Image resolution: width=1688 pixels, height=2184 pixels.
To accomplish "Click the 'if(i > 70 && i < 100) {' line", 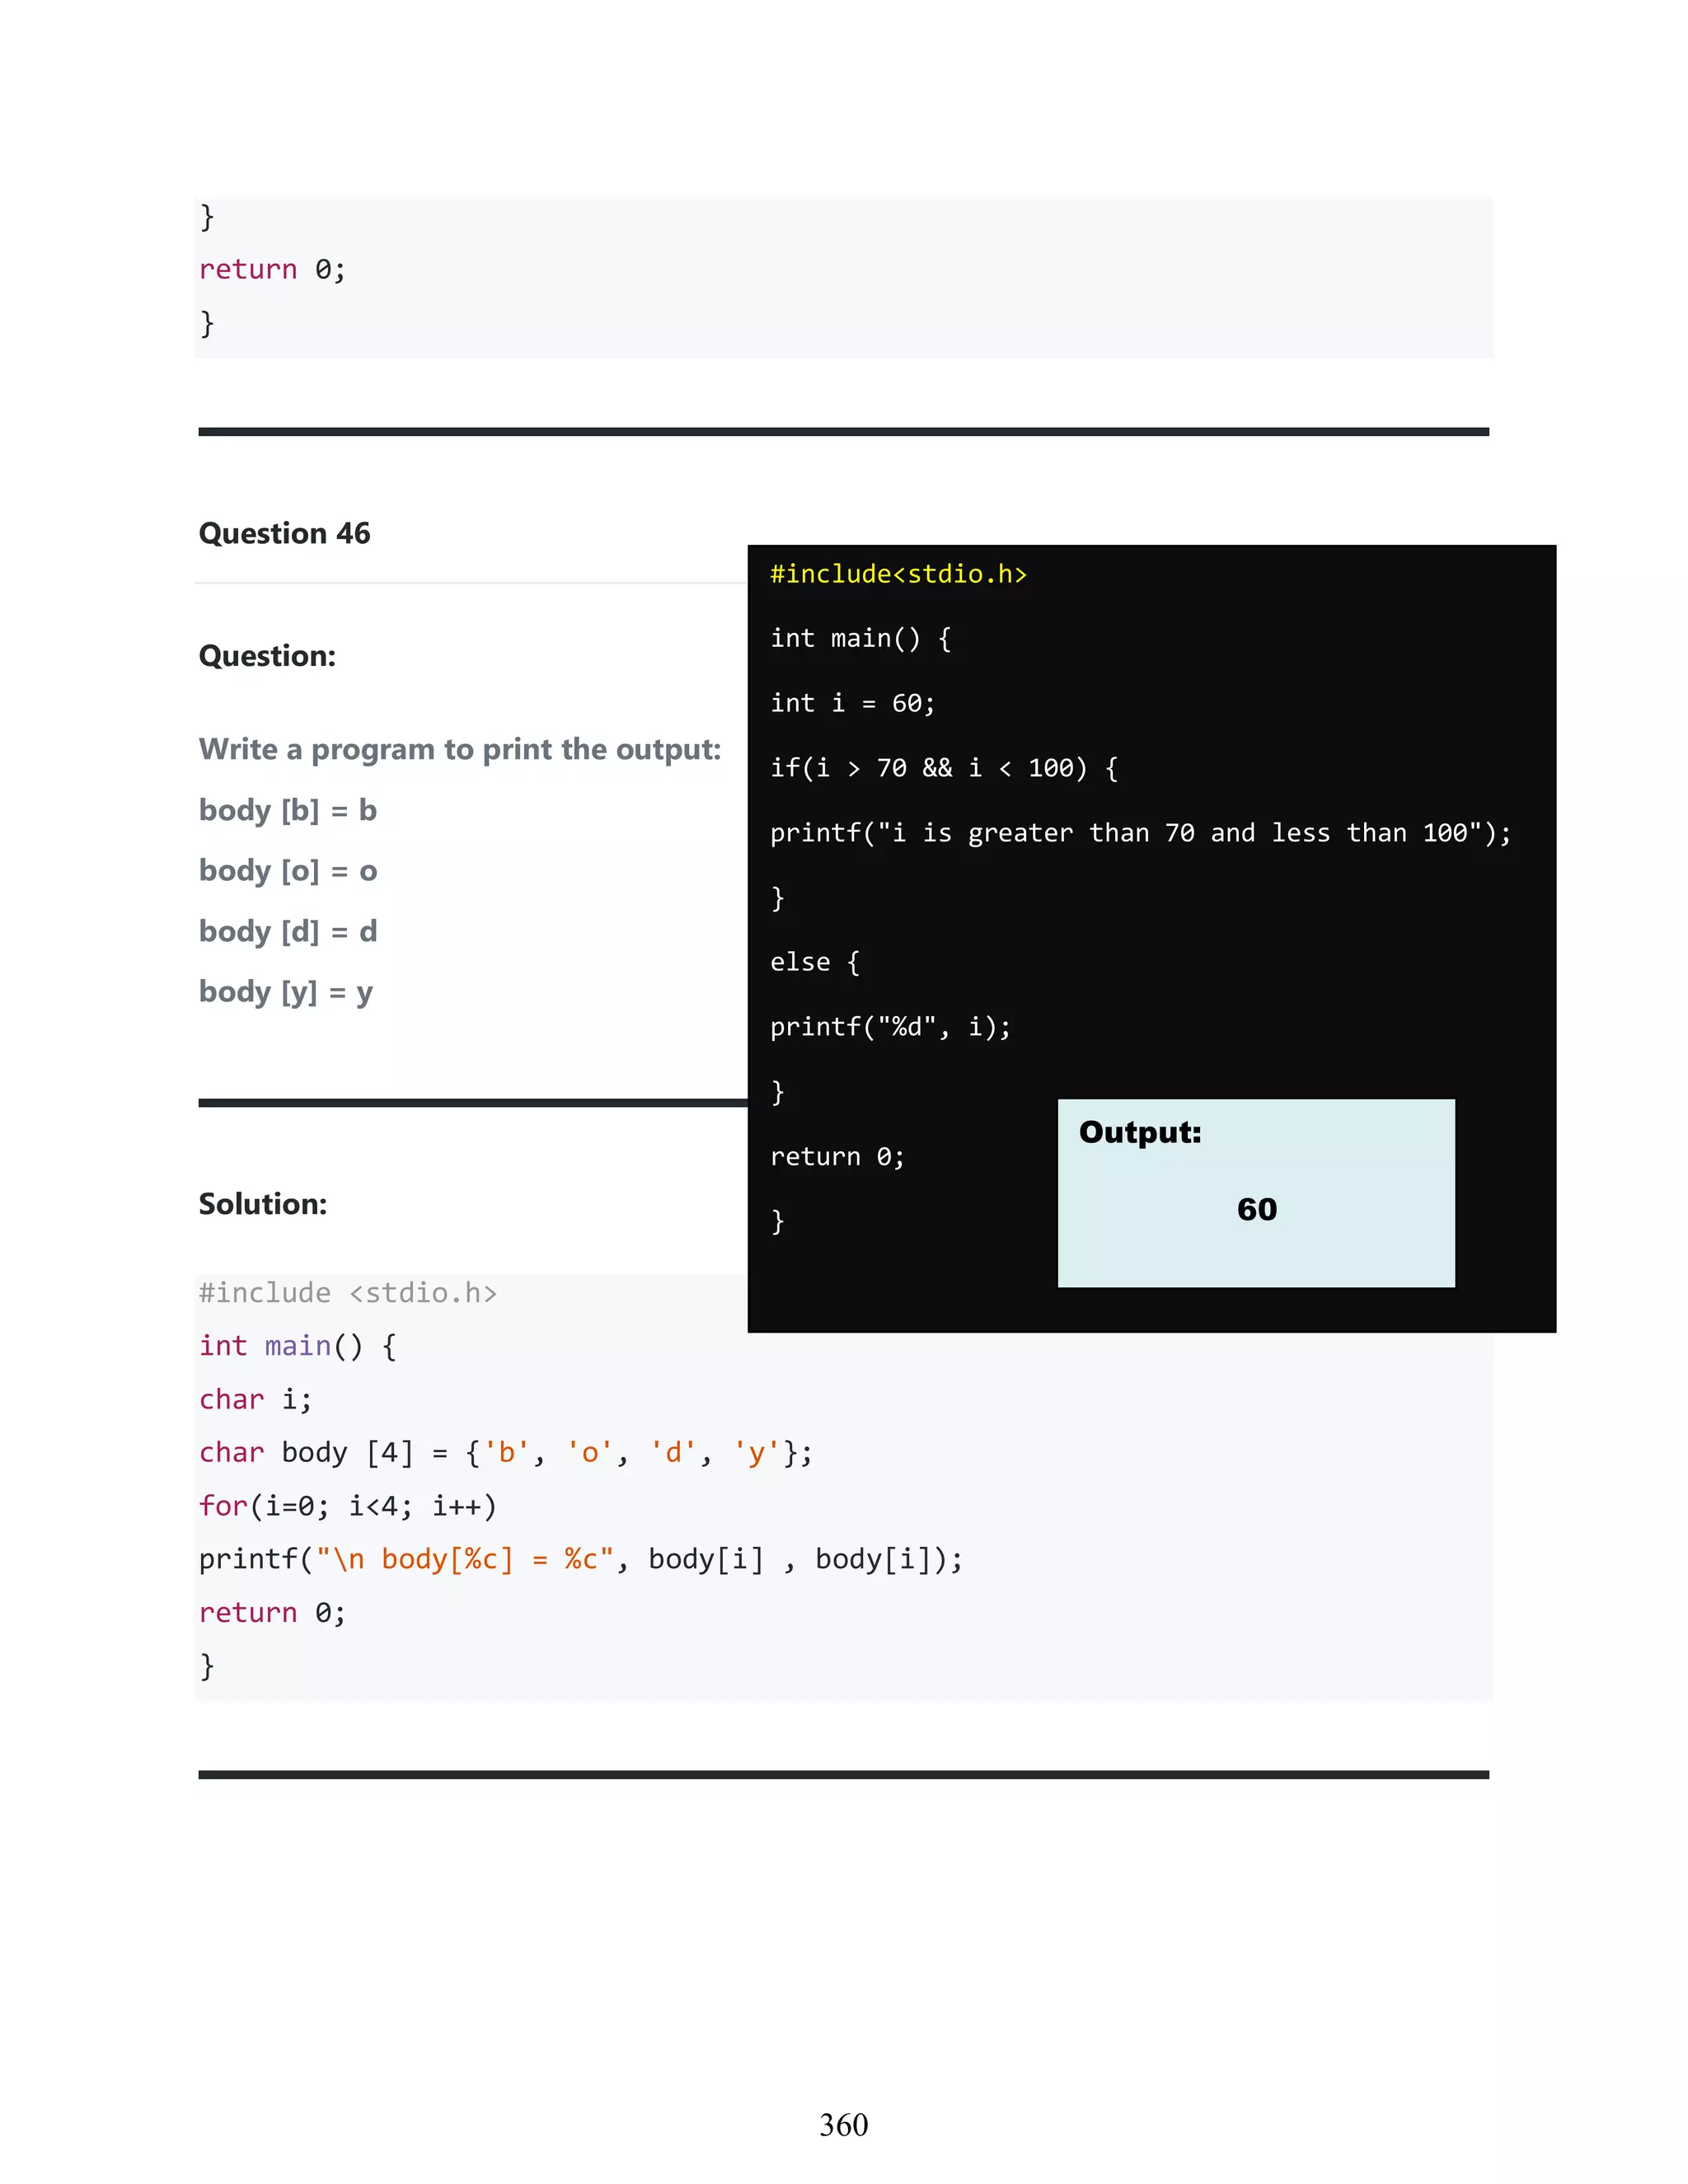I will 944,768.
